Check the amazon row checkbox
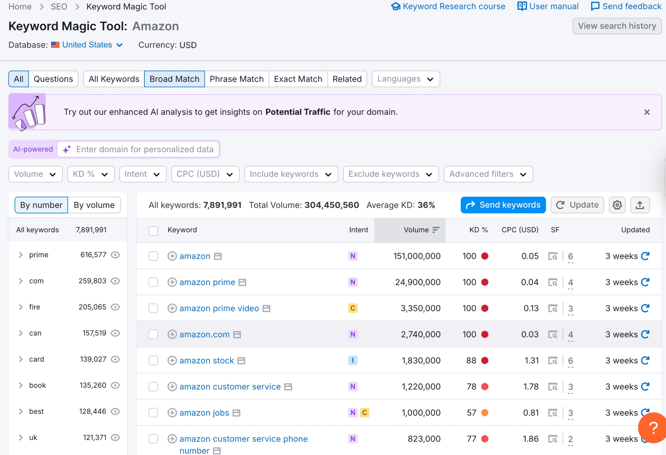The width and height of the screenshot is (666, 455). click(153, 256)
